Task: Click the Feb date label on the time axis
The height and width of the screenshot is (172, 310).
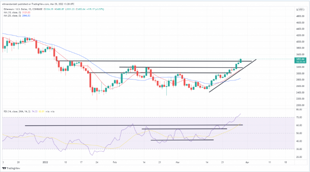Action: tap(115, 162)
